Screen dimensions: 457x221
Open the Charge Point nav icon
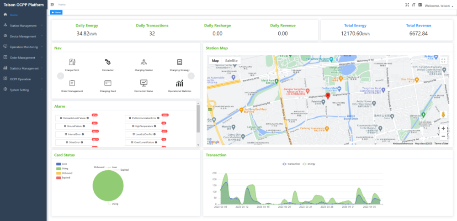click(x=72, y=62)
